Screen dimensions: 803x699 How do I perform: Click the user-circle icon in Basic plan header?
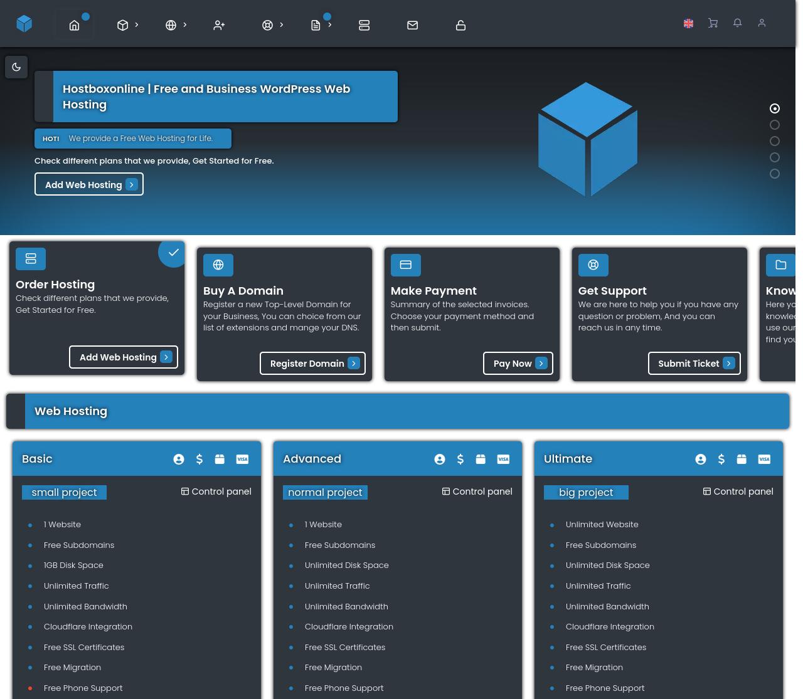(179, 460)
